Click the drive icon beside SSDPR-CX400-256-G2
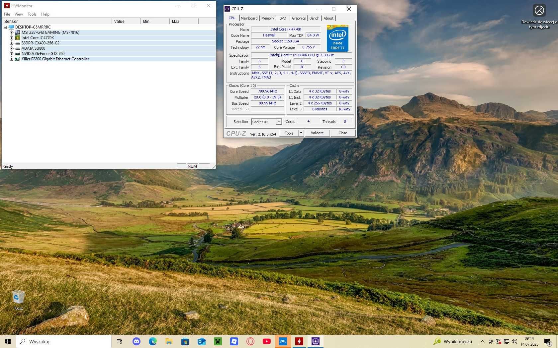The image size is (558, 348). 18,43
